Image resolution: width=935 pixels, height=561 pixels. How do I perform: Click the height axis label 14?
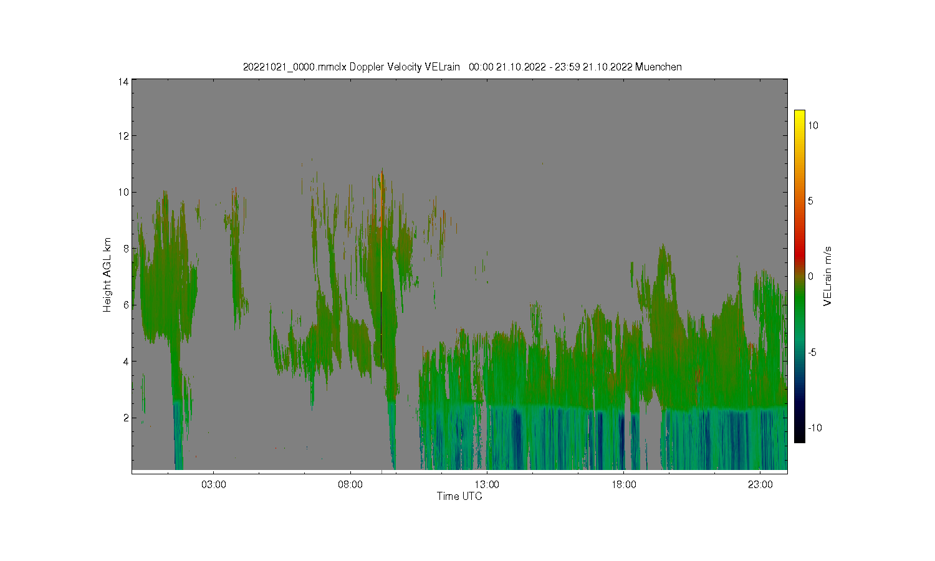pyautogui.click(x=123, y=82)
